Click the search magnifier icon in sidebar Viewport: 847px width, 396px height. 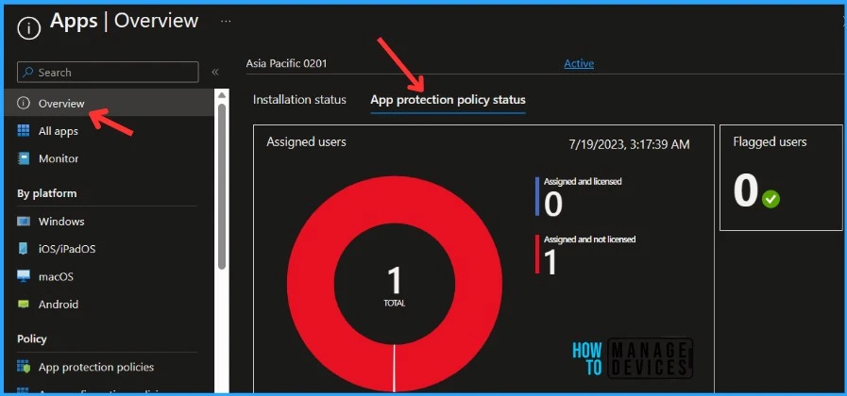click(x=27, y=73)
